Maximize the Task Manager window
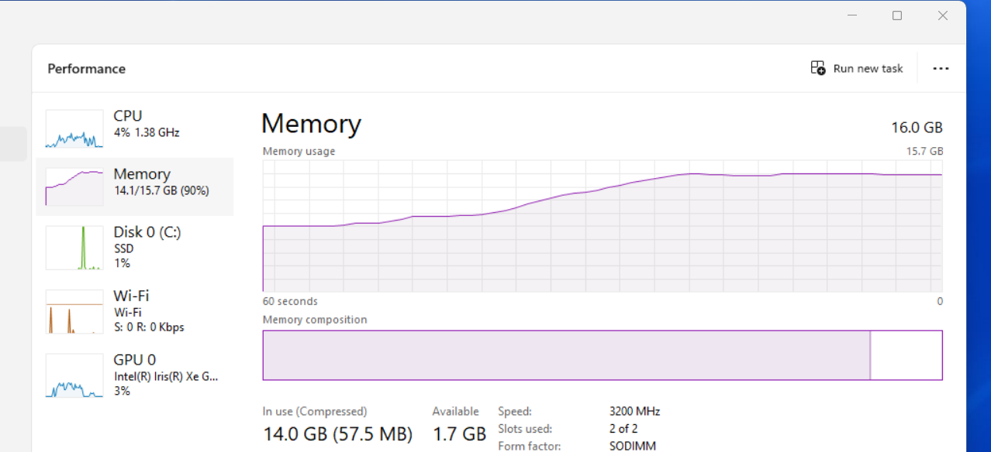 click(x=897, y=15)
